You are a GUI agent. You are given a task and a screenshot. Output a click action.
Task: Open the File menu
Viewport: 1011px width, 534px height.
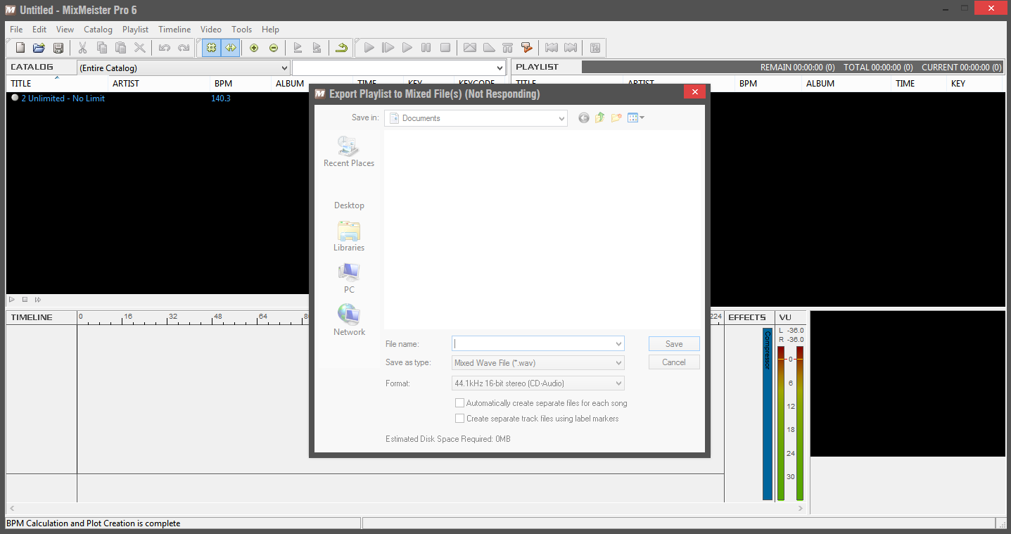16,30
